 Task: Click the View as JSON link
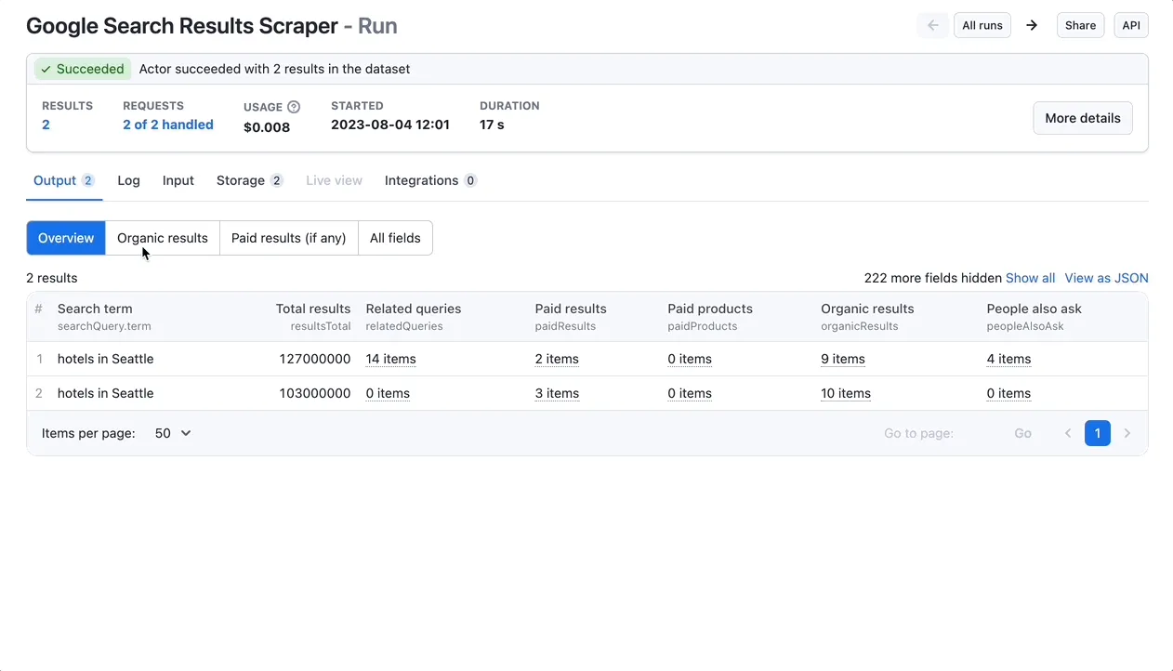(1106, 278)
